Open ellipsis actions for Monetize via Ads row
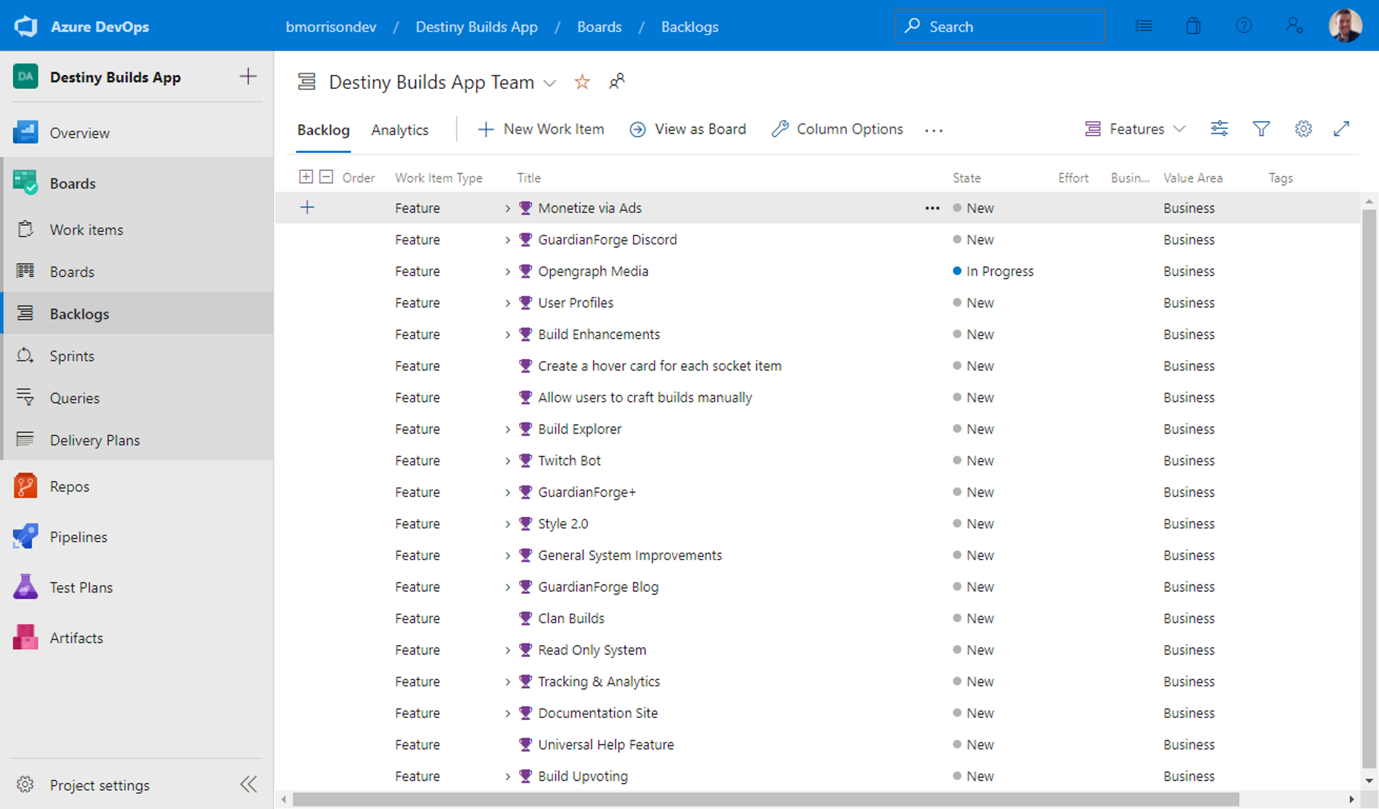1379x809 pixels. [932, 208]
